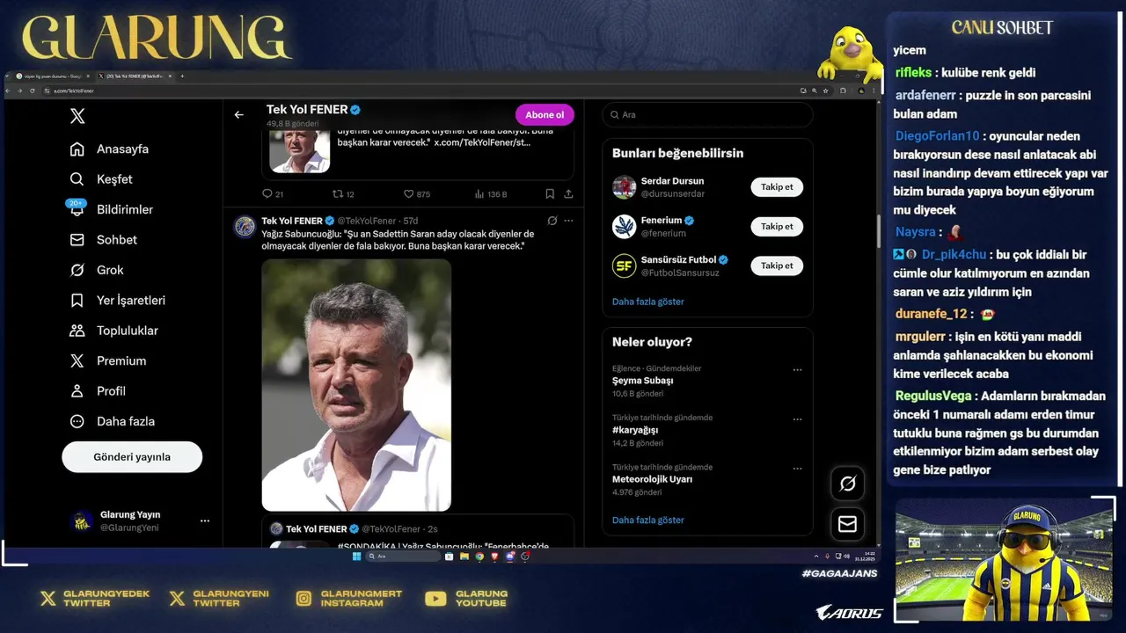1126x633 pixels.
Task: Open File Explorer from the taskbar
Action: tap(464, 556)
